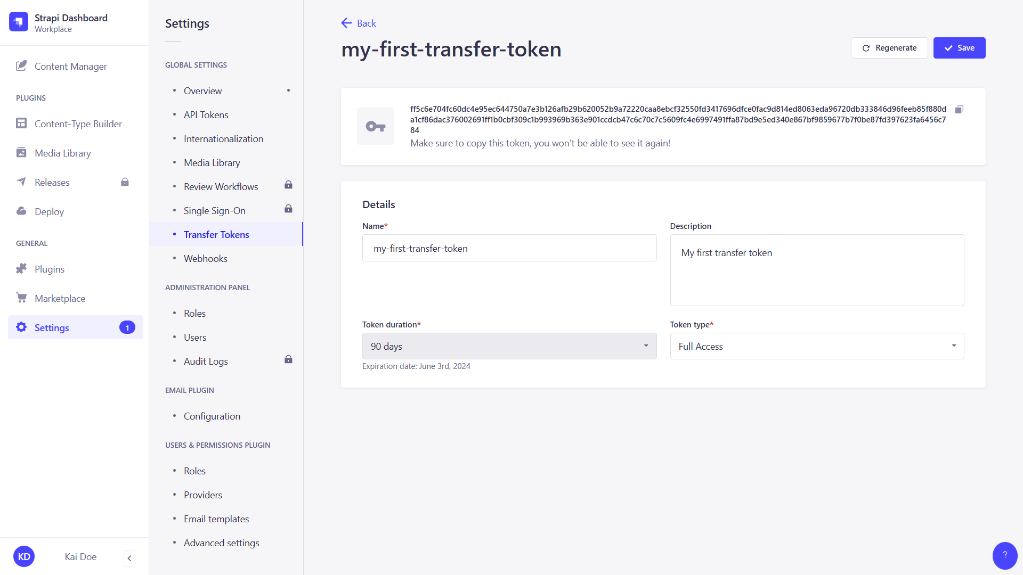Click the copy icon next to token string

[x=959, y=110]
